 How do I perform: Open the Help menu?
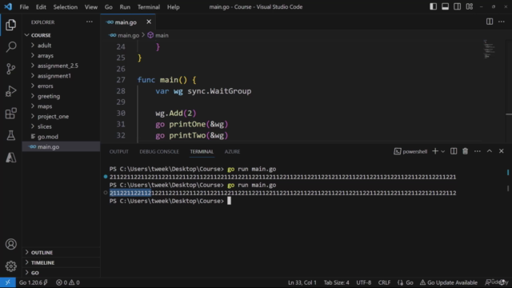click(x=174, y=7)
